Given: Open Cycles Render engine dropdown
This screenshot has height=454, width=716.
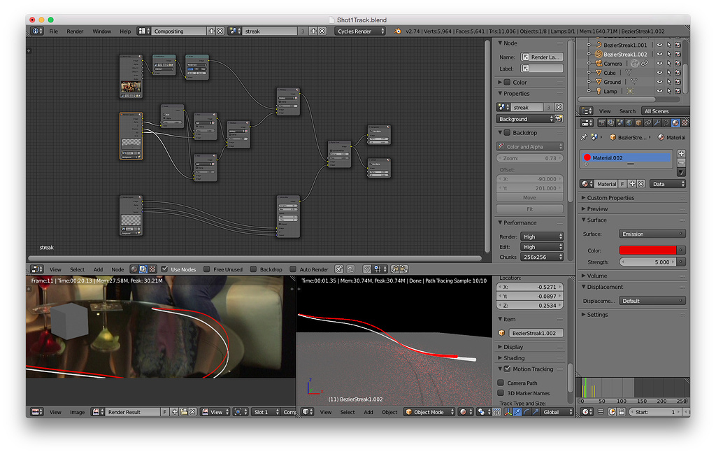Looking at the screenshot, I should click(x=360, y=31).
